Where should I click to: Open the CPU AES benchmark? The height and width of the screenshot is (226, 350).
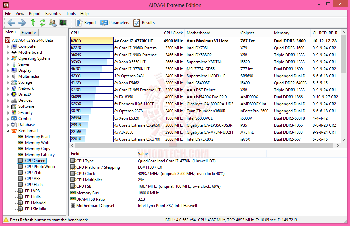33,178
